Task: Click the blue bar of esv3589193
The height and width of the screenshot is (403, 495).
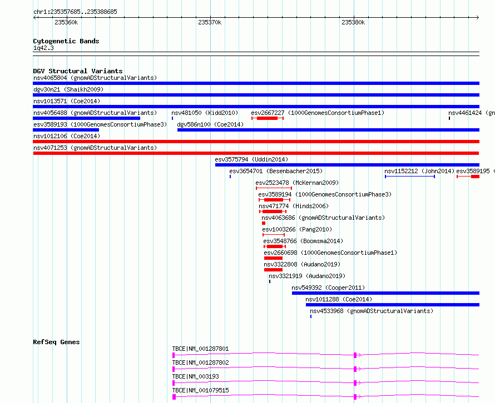Action: 66,130
